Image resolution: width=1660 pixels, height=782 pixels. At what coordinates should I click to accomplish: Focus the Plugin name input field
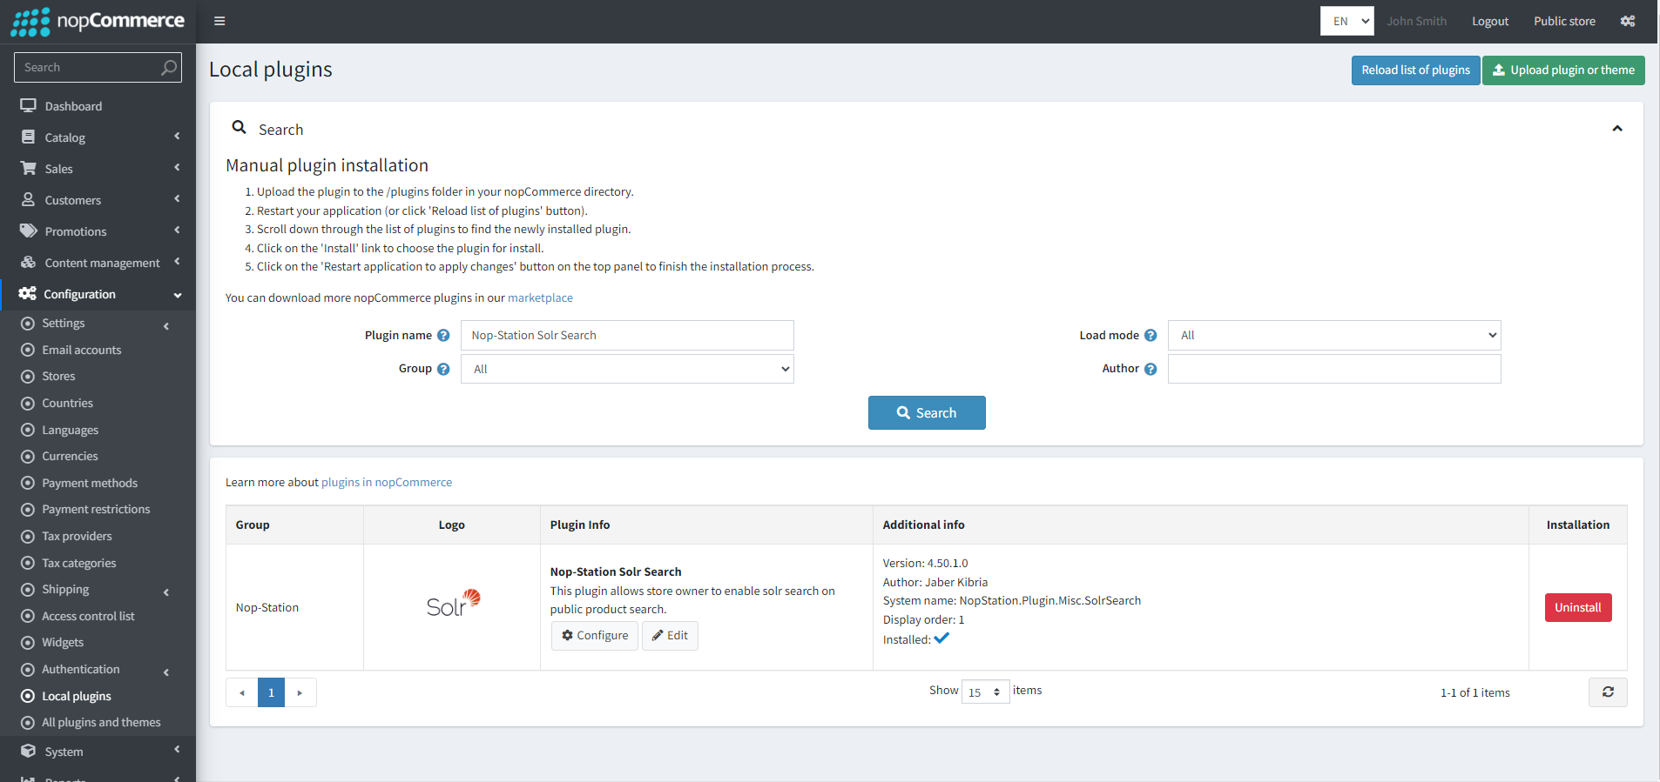[x=627, y=336]
